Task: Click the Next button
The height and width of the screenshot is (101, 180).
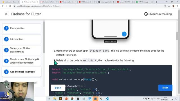Action: pos(165,88)
